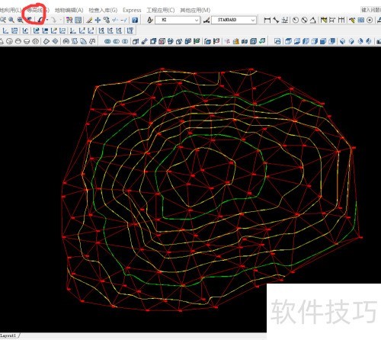Click the Dimension Style icon before STANDARD

point(207,20)
